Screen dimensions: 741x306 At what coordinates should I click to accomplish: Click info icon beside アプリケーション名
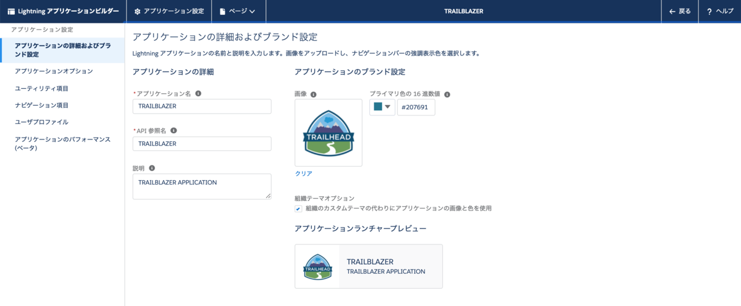coord(198,93)
